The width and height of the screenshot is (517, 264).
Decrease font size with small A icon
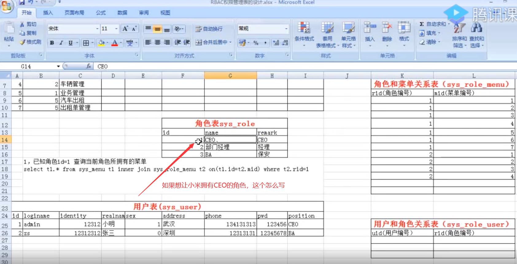(134, 29)
